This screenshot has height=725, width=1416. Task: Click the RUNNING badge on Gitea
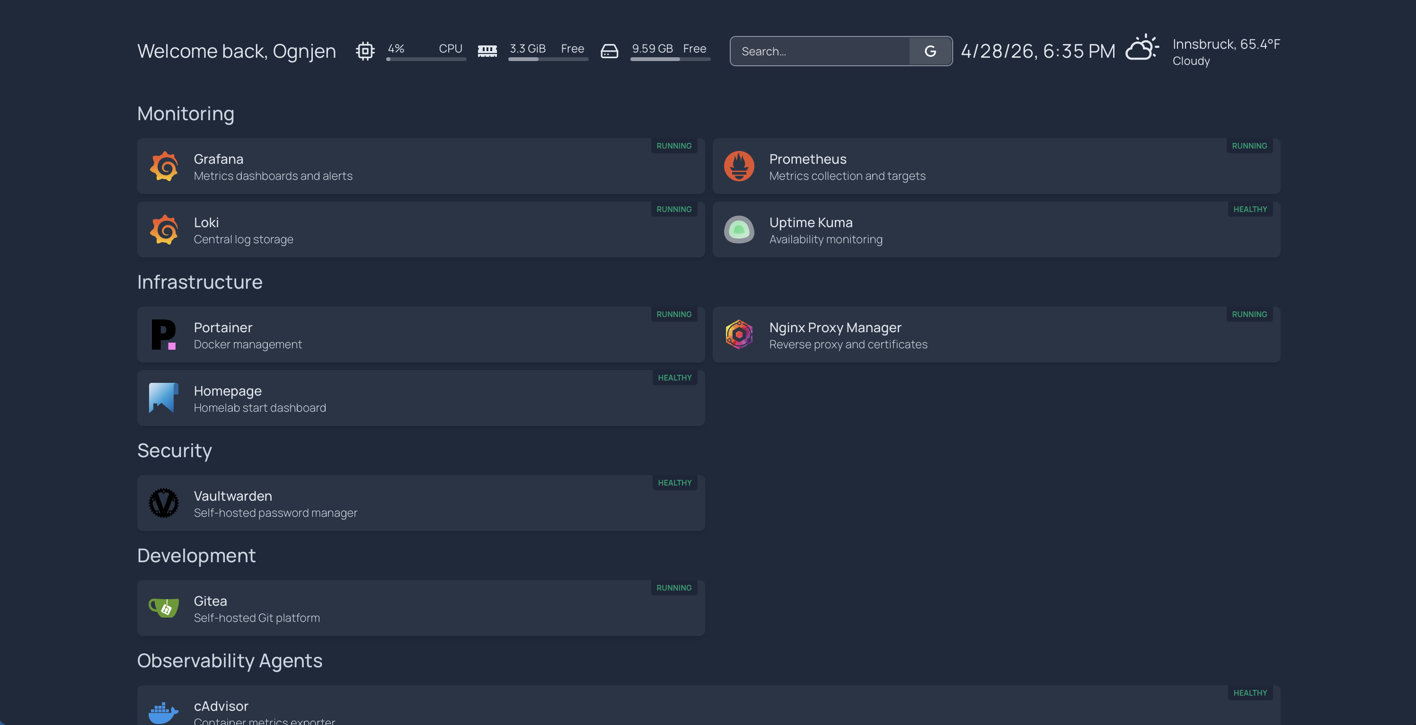674,588
